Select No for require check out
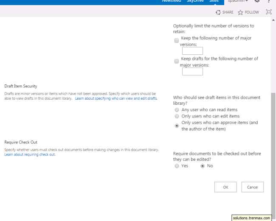Image resolution: width=276 pixels, height=221 pixels. pos(203,166)
